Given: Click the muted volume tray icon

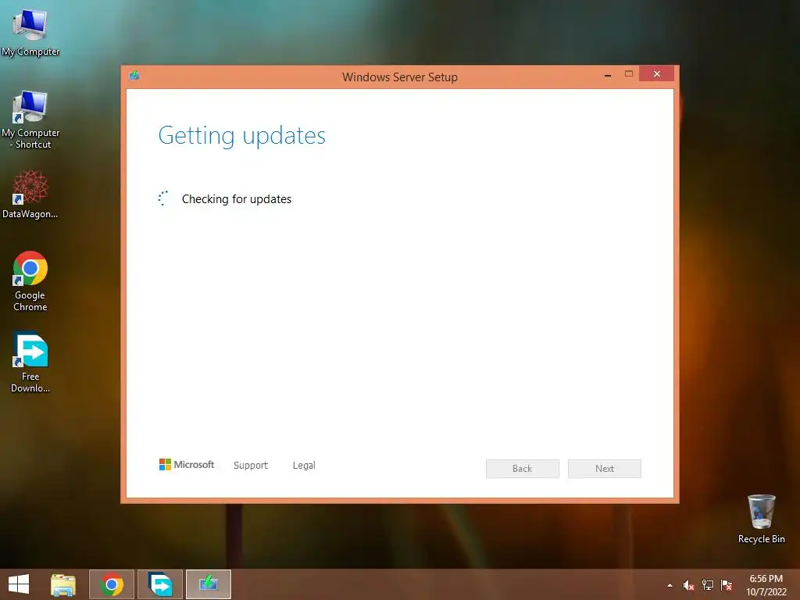Looking at the screenshot, I should point(688,585).
